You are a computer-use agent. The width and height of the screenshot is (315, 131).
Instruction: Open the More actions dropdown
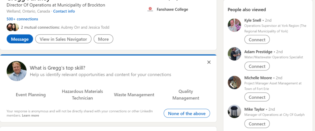pos(103,39)
